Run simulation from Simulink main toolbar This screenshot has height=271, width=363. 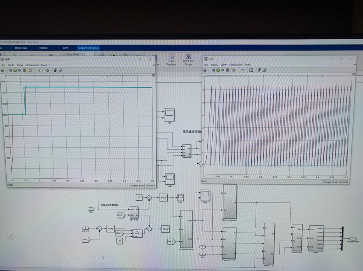pos(113,55)
